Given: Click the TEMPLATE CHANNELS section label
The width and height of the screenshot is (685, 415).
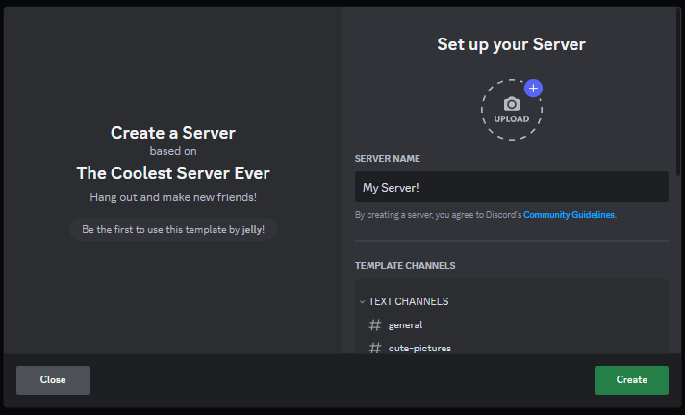Looking at the screenshot, I should (405, 266).
